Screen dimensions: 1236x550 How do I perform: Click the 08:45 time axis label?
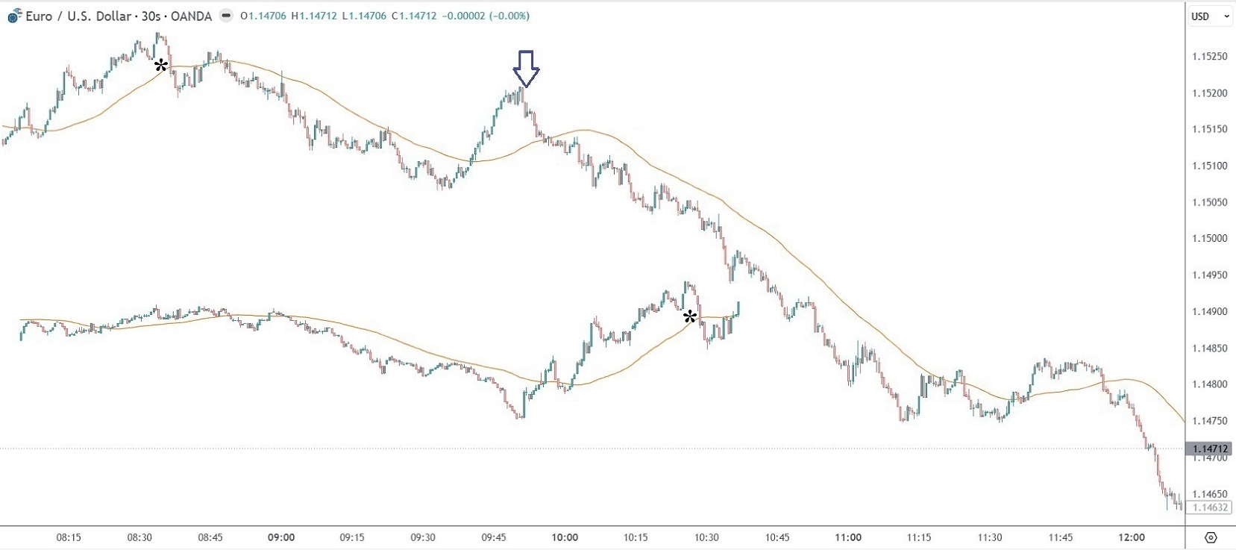pyautogui.click(x=210, y=537)
